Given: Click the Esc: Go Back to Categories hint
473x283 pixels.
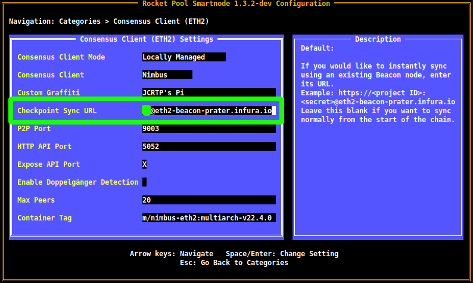Looking at the screenshot, I should coord(234,263).
